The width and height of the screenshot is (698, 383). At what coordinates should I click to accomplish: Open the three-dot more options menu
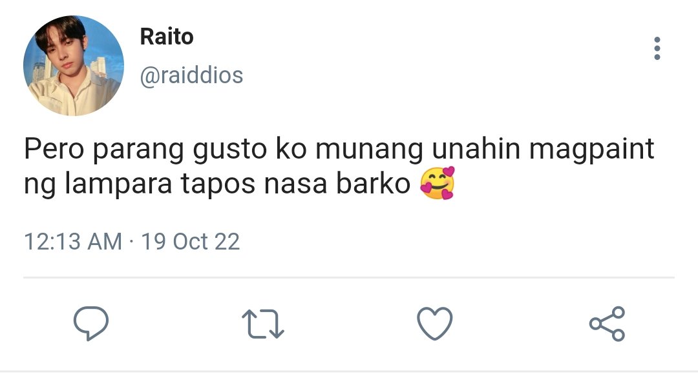(657, 48)
